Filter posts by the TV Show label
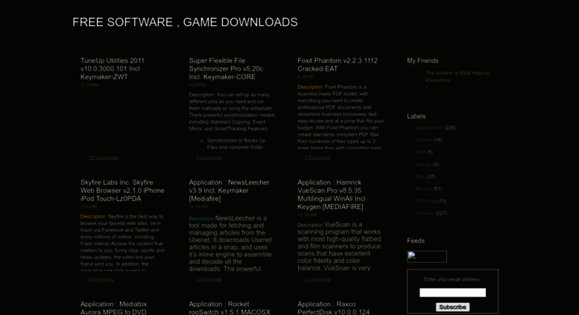Viewport: 579px width, 315px height. (x=425, y=200)
